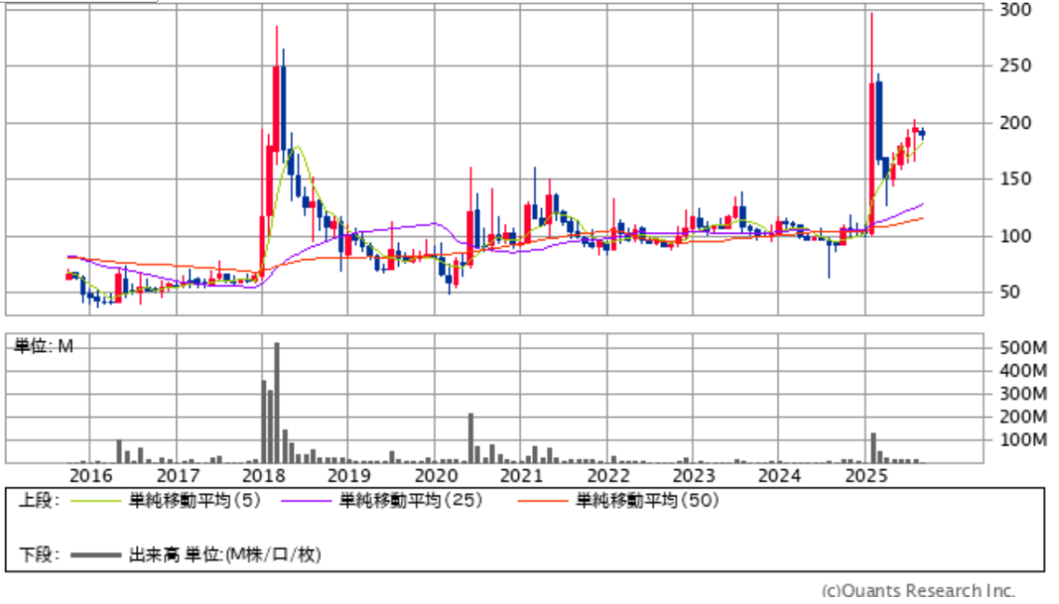Click the 単純移動平均(50) legend entry
The height and width of the screenshot is (604, 1059).
[649, 501]
